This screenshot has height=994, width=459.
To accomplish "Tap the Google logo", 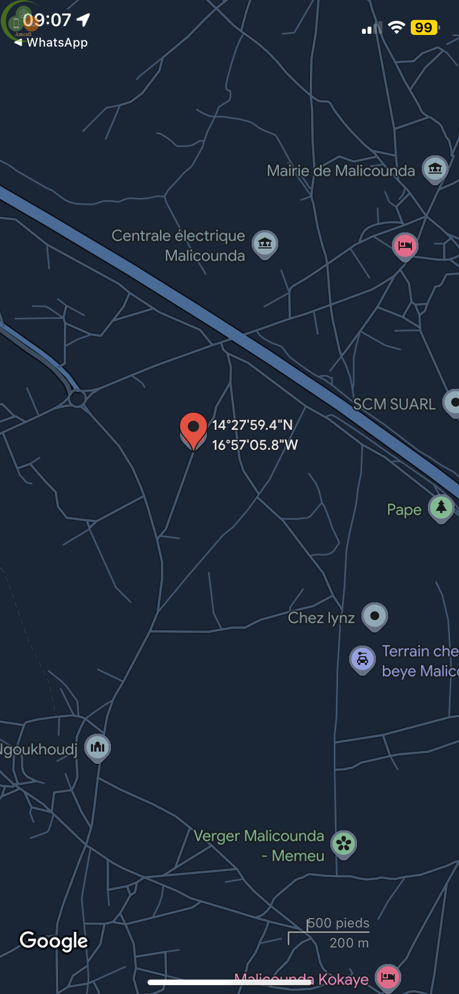I will click(54, 941).
